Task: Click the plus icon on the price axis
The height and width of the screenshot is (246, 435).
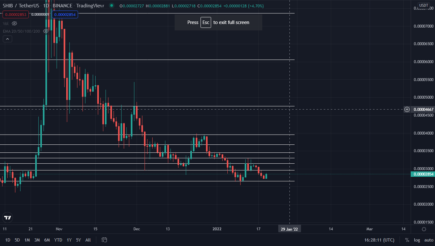Action: pos(407,109)
